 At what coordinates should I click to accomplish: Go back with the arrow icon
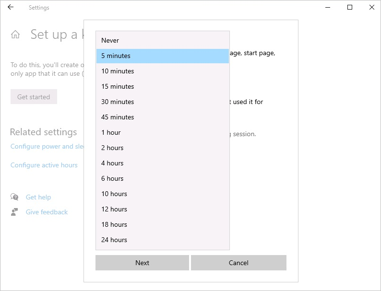[x=11, y=7]
